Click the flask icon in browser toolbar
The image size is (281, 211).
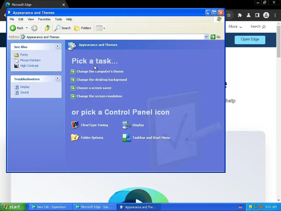click(249, 15)
